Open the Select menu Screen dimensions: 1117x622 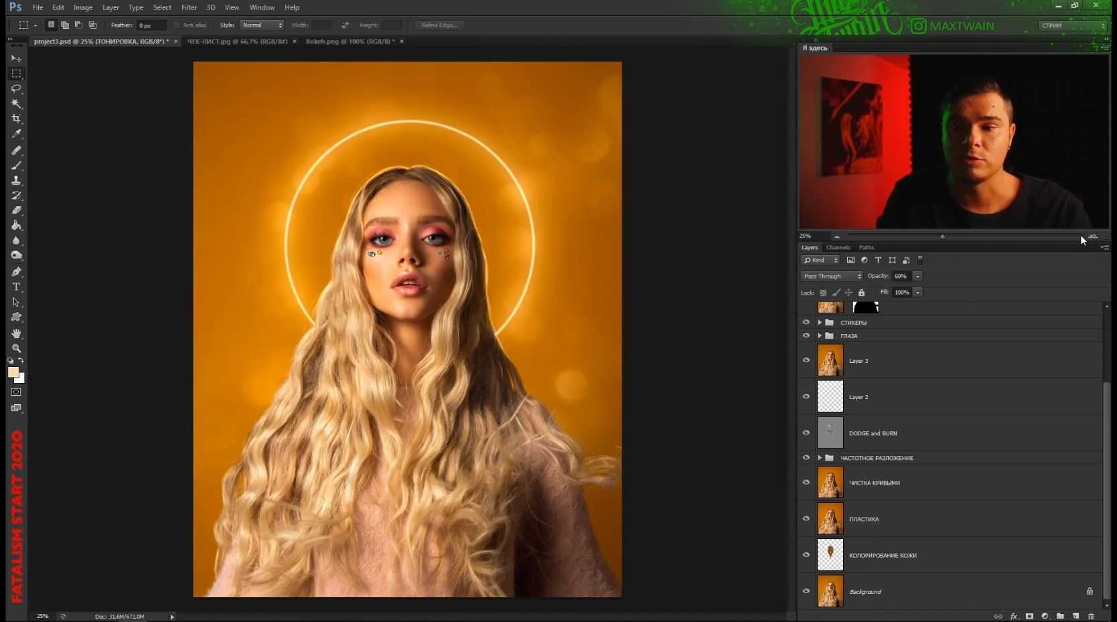162,7
